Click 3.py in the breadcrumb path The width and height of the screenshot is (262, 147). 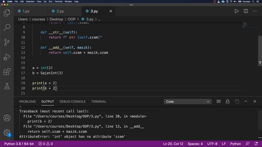[x=87, y=19]
